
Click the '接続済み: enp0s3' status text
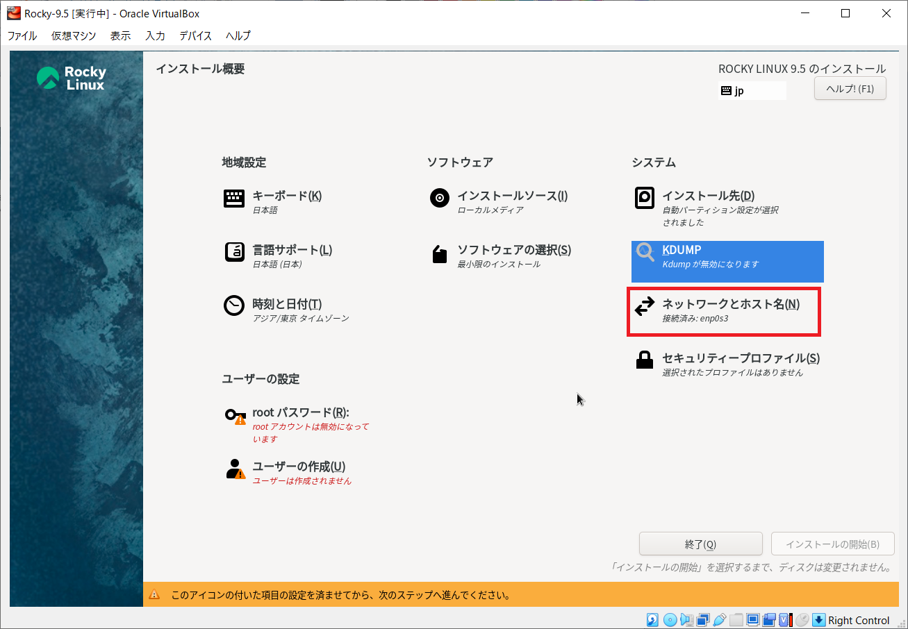(695, 319)
